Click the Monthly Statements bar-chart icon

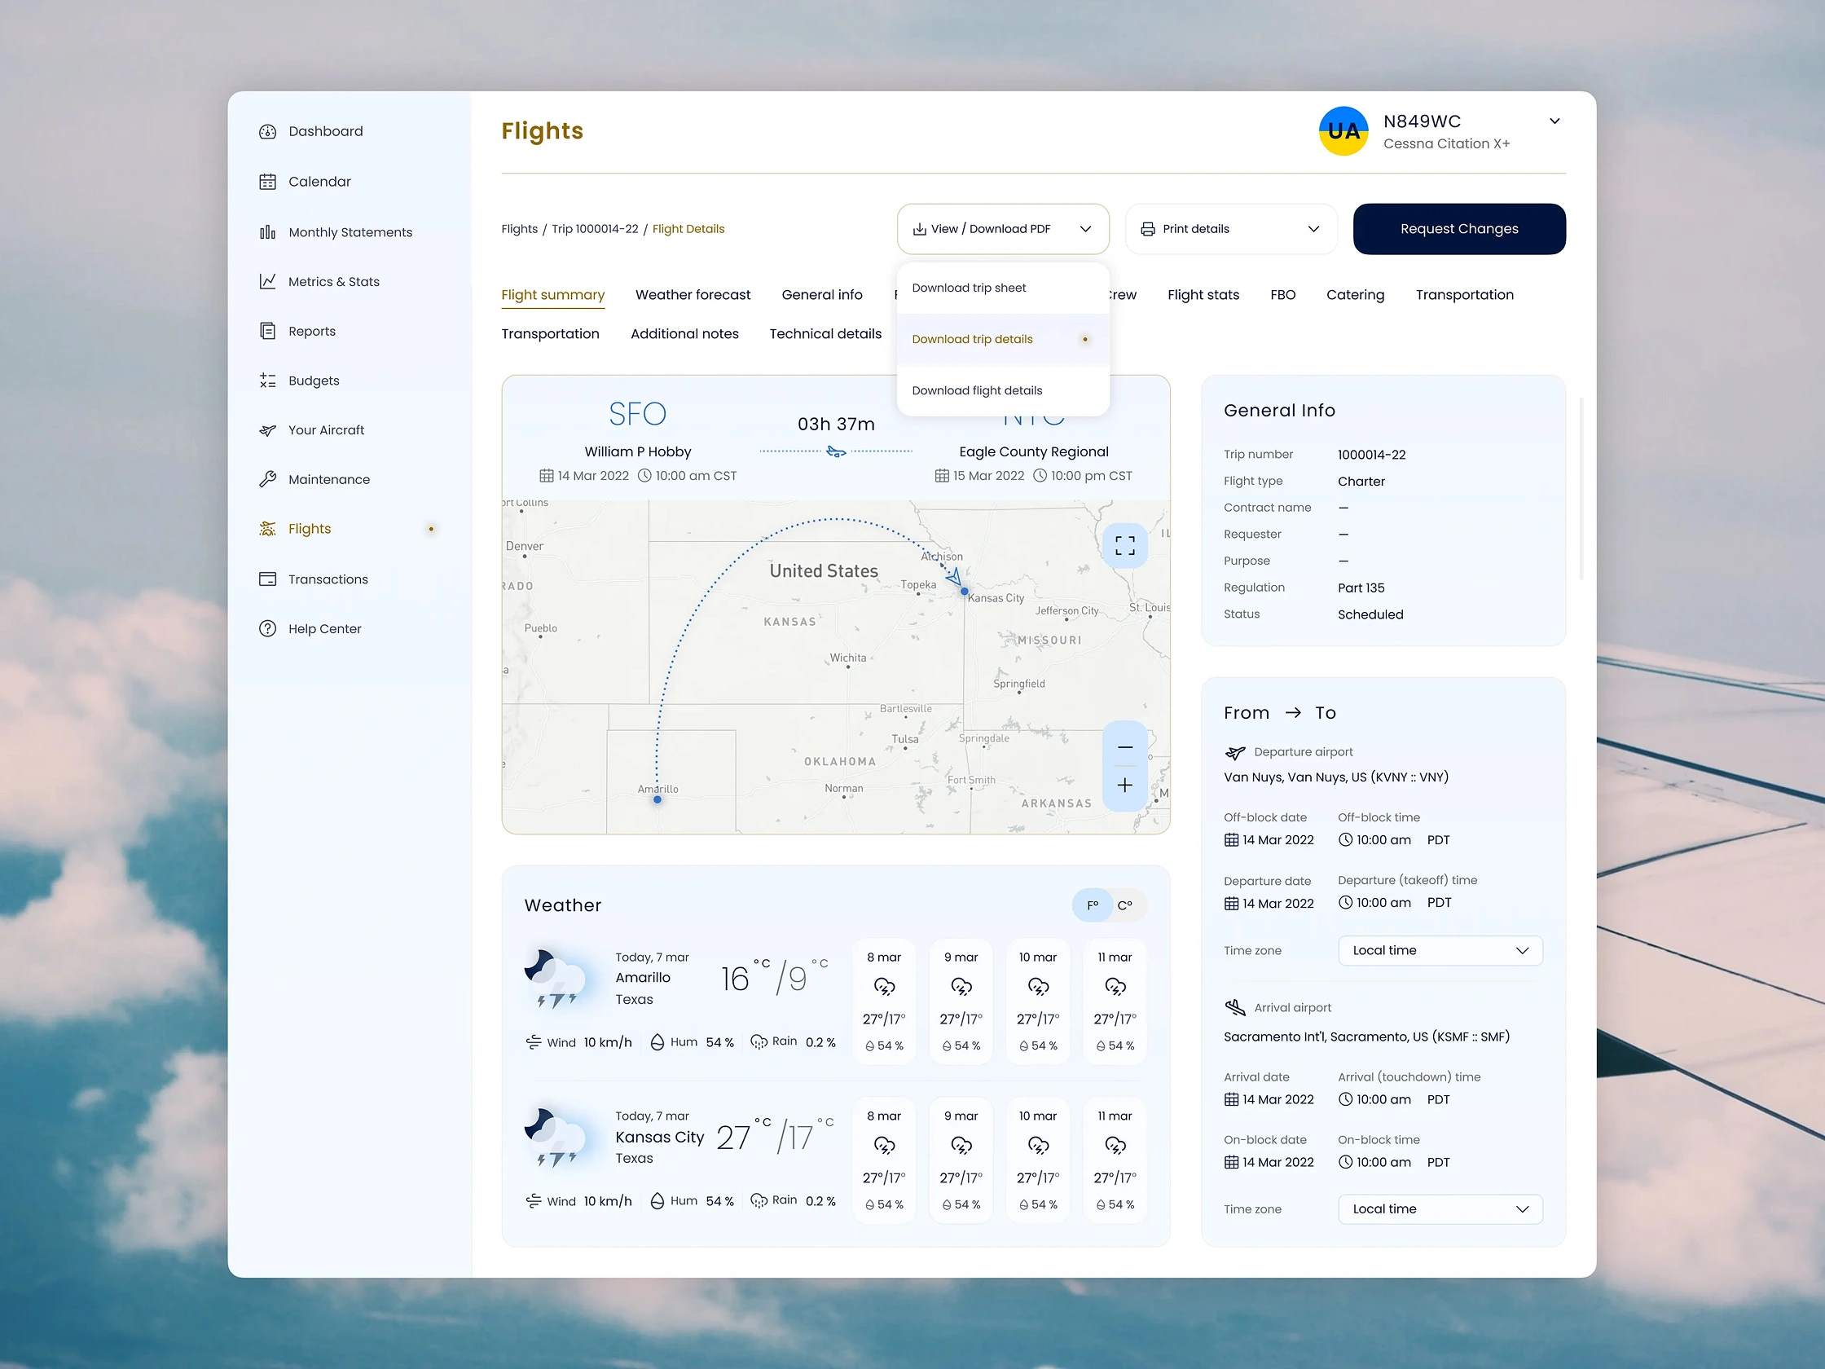267,232
